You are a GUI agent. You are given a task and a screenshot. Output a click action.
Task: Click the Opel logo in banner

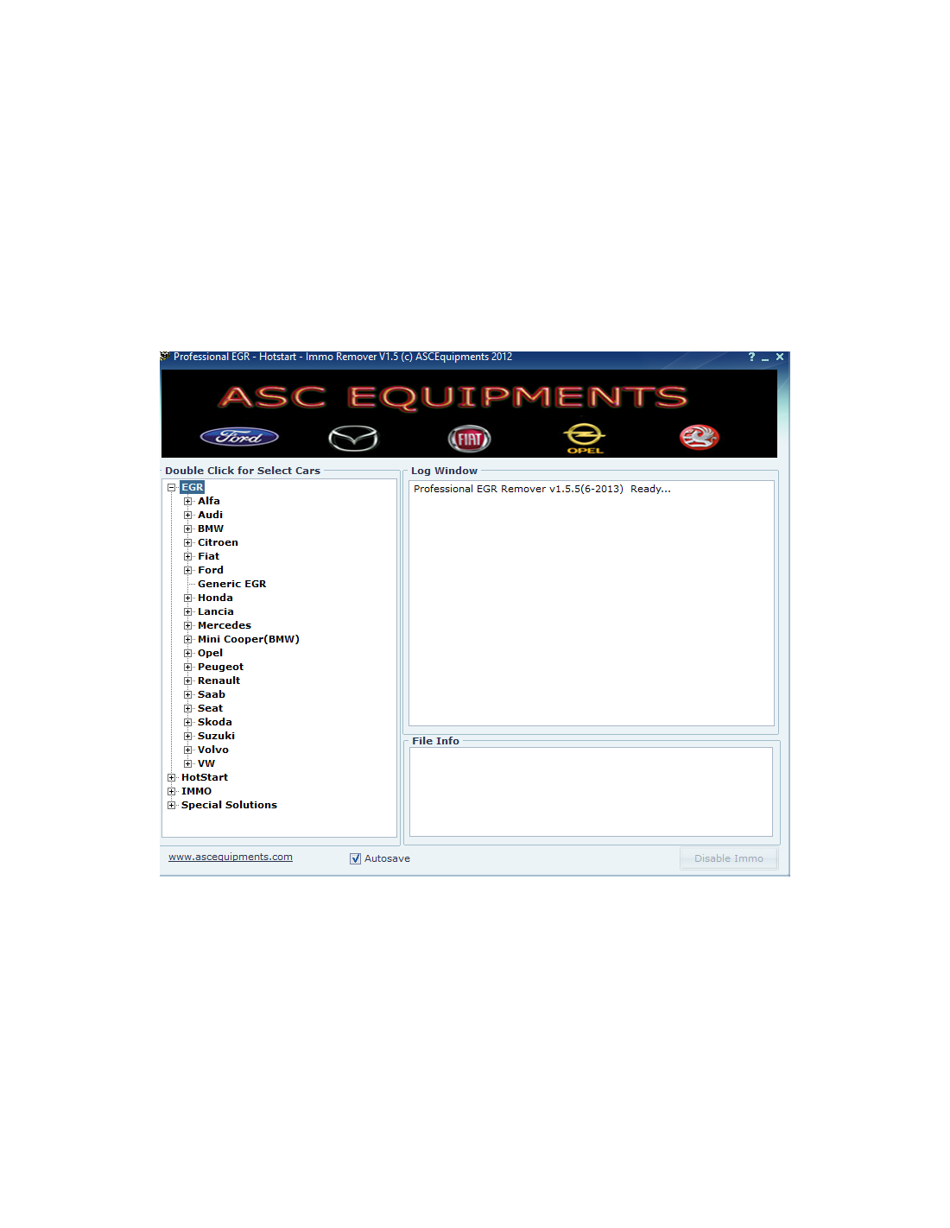(585, 438)
